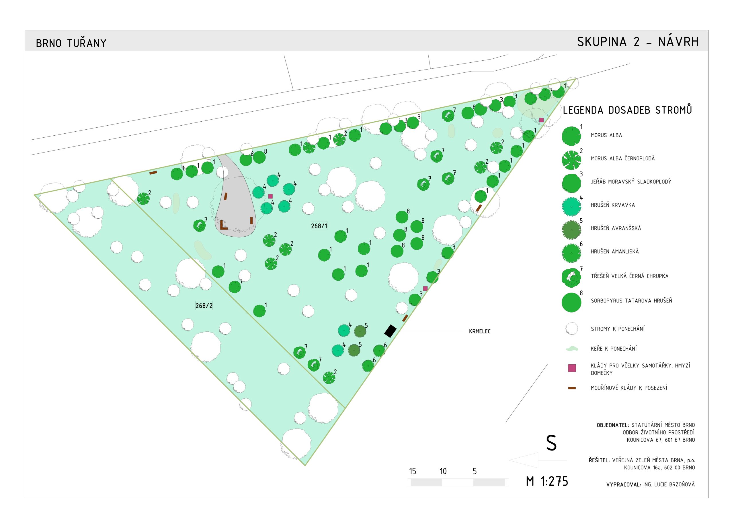Click the BRNO TUŘANY title text
Image resolution: width=734 pixels, height=518 pixels.
pos(71,43)
